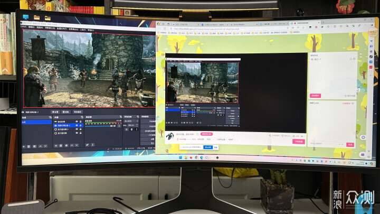Lock toggle for fourth source row
This screenshot has width=380, height=214.
click(x=80, y=133)
